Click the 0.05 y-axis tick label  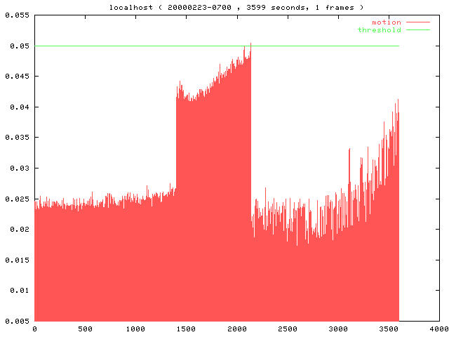(18, 46)
